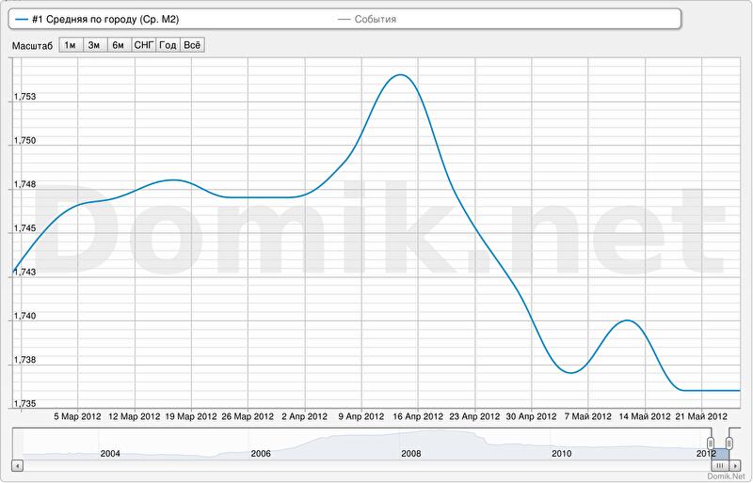This screenshot has height=483, width=753.
Task: Click the left range handle in navigator
Action: coord(712,444)
